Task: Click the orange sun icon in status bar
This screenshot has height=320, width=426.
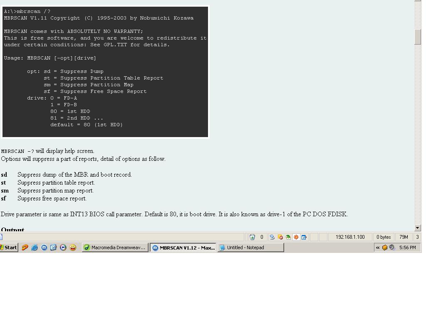Action: (x=296, y=237)
